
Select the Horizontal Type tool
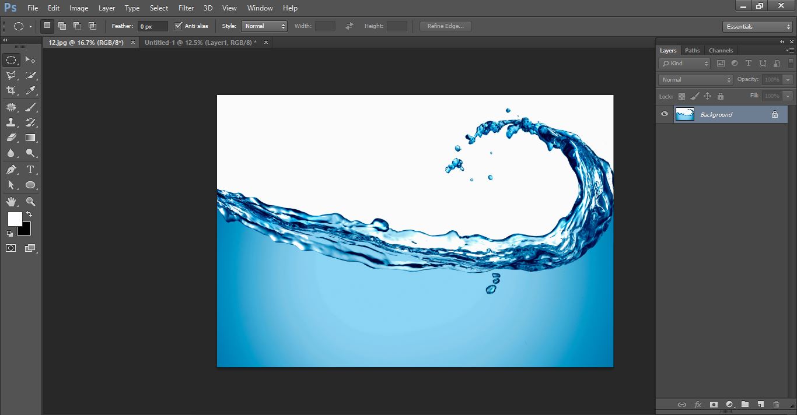click(x=30, y=170)
